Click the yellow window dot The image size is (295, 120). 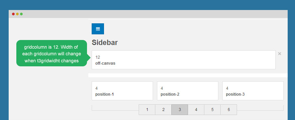pyautogui.click(x=17, y=14)
